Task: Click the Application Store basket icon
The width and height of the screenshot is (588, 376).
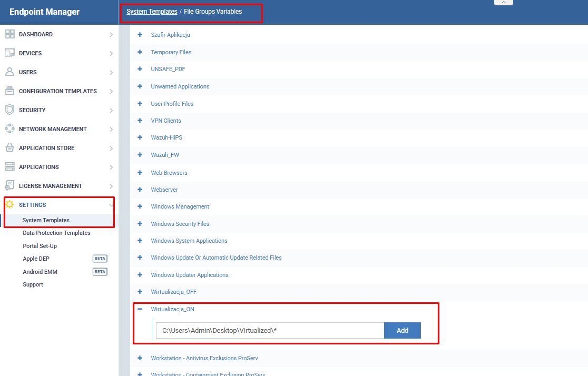Action: pos(9,148)
